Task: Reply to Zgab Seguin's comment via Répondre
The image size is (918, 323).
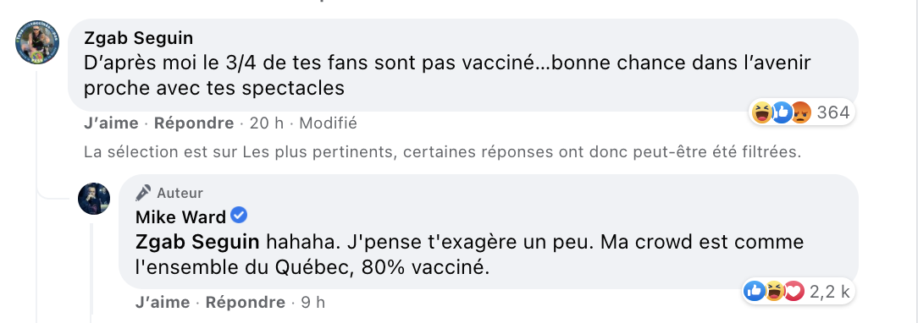Action: pos(194,123)
